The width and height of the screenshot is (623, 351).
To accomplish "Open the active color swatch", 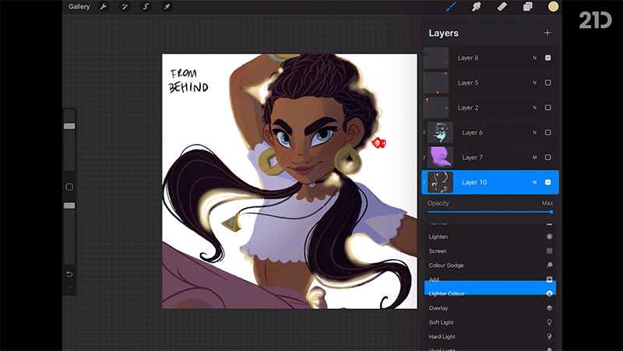I will coord(554,7).
